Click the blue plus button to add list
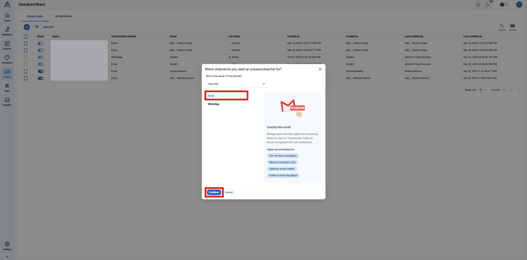Image resolution: width=527 pixels, height=260 pixels. pyautogui.click(x=26, y=27)
